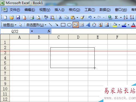Image resolution: width=136 pixels, height=102 pixels.
Task: Save the workbook with the floppy disk icon
Action: pos(18,17)
